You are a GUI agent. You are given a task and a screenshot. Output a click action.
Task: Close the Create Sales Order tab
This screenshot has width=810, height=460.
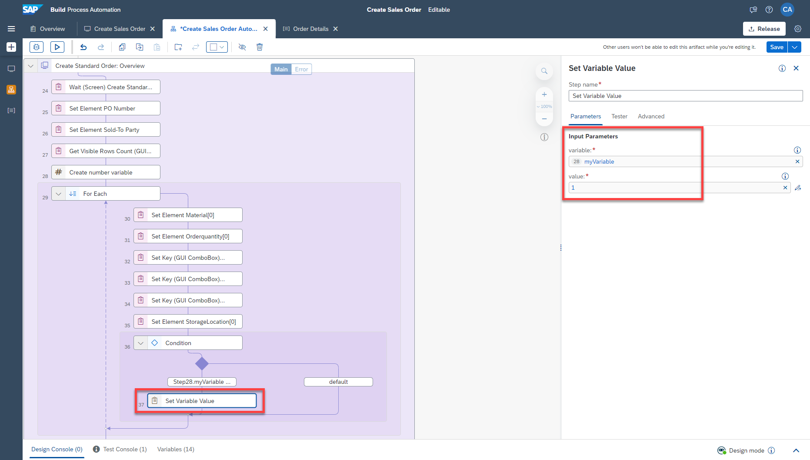(x=153, y=29)
